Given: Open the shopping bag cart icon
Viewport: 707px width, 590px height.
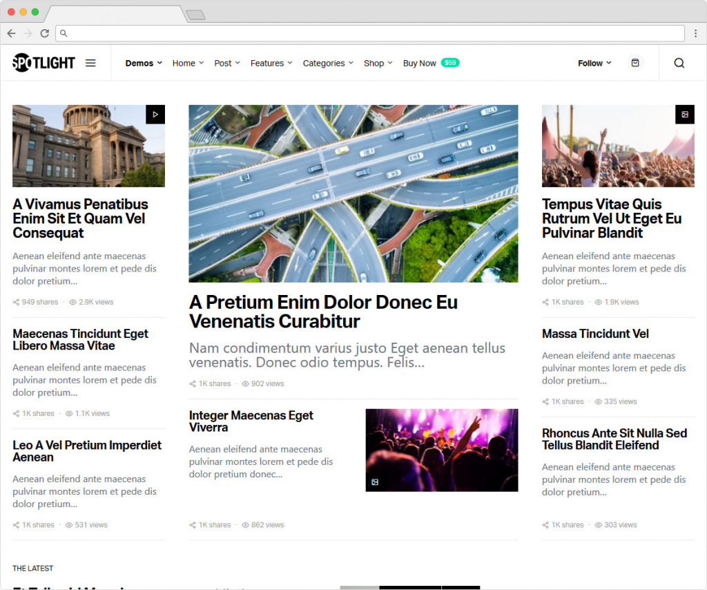Looking at the screenshot, I should [x=635, y=63].
